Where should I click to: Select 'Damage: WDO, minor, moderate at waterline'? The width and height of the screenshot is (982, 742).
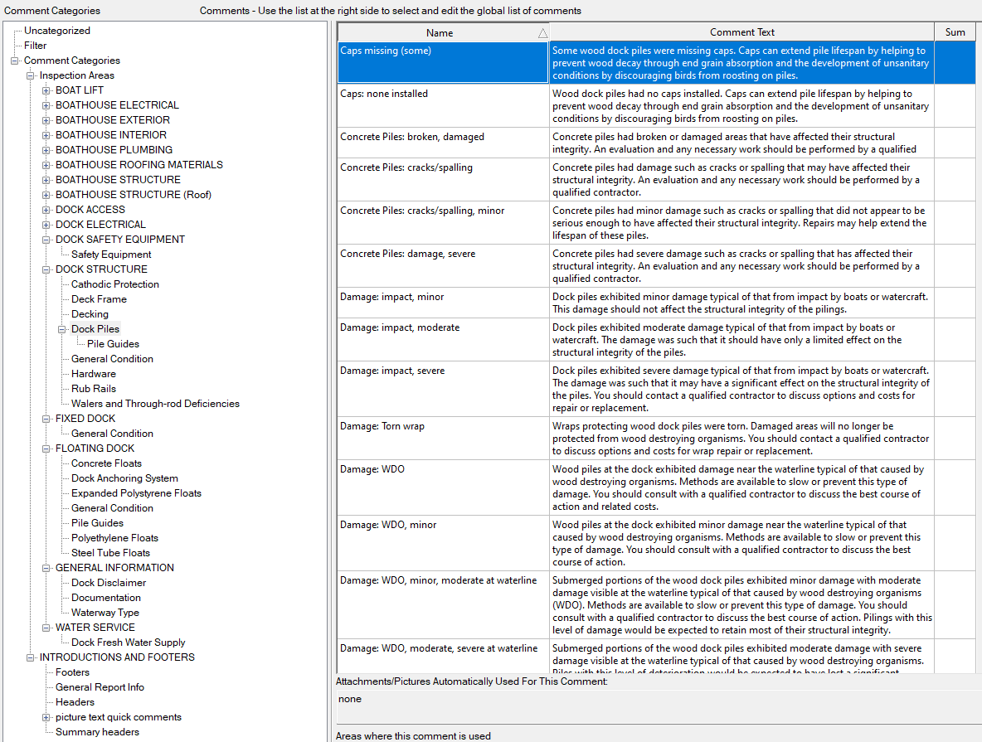(x=656, y=605)
